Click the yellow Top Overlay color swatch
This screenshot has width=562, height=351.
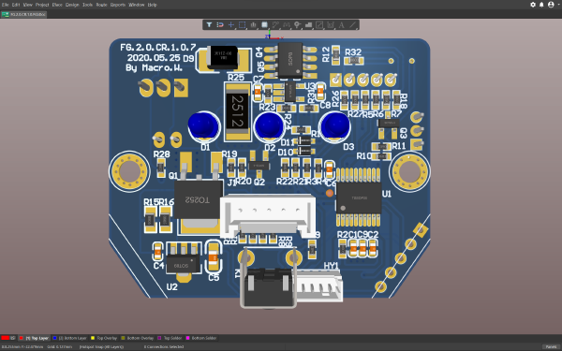[x=93, y=338]
